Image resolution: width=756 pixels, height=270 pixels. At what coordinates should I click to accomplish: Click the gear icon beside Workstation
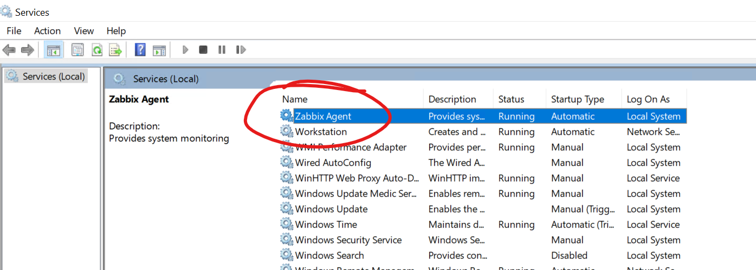pos(287,131)
